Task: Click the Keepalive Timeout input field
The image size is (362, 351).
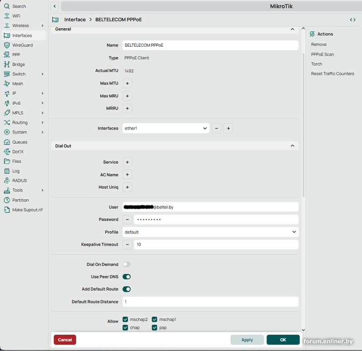Action: point(216,245)
